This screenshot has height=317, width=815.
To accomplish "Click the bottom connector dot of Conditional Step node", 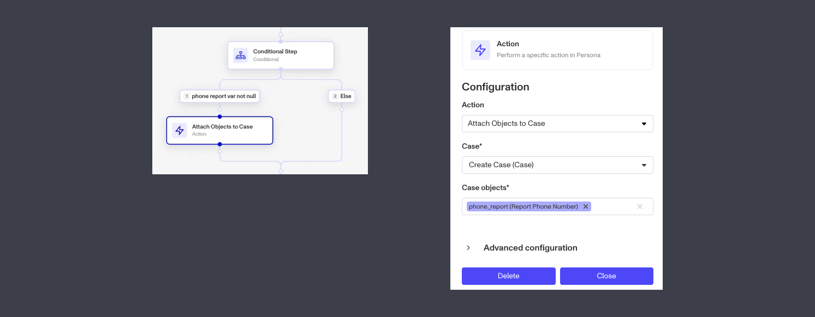I will click(x=281, y=69).
